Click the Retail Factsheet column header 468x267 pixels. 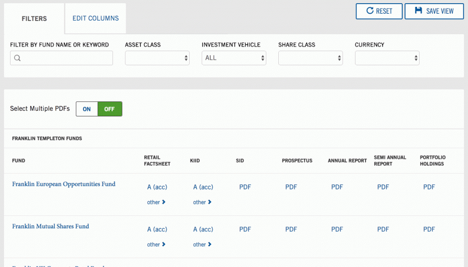pos(157,161)
